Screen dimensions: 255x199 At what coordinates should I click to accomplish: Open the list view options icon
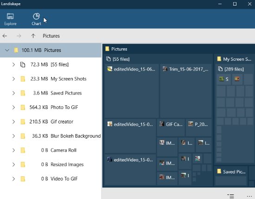coord(230,196)
